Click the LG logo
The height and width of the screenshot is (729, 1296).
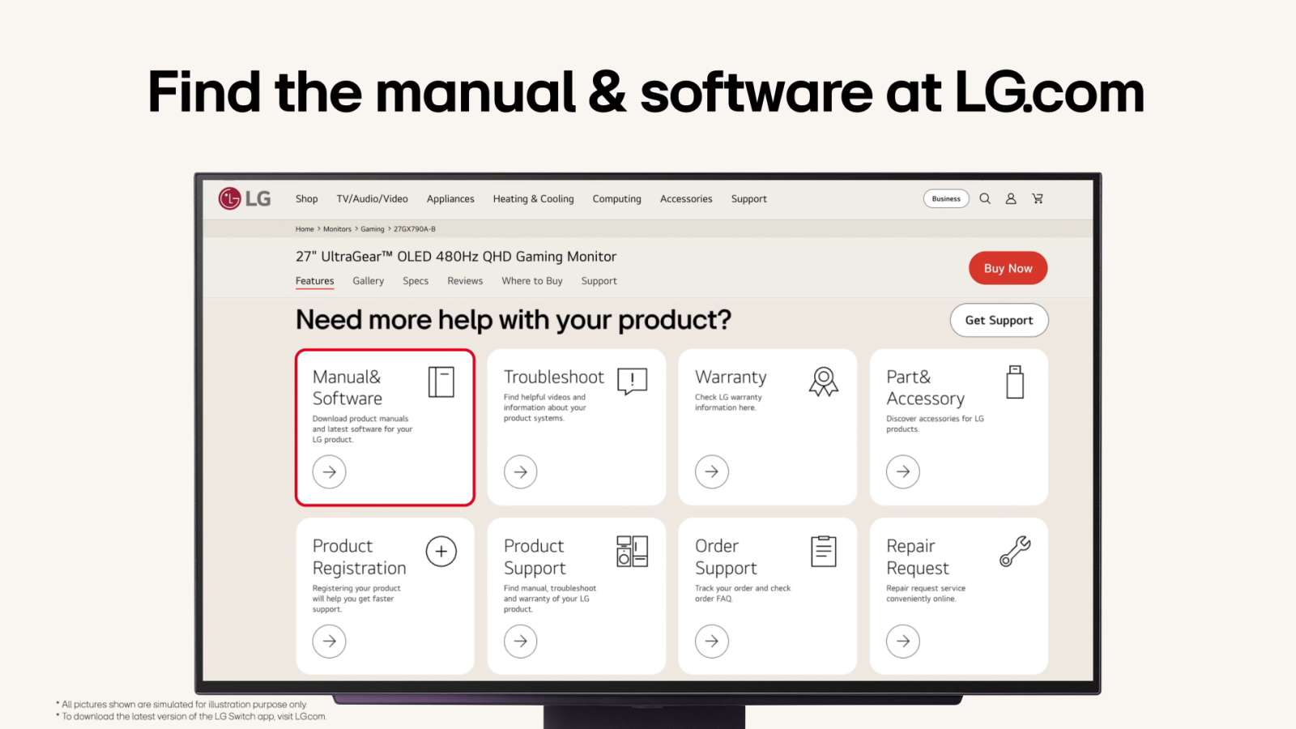(x=245, y=198)
